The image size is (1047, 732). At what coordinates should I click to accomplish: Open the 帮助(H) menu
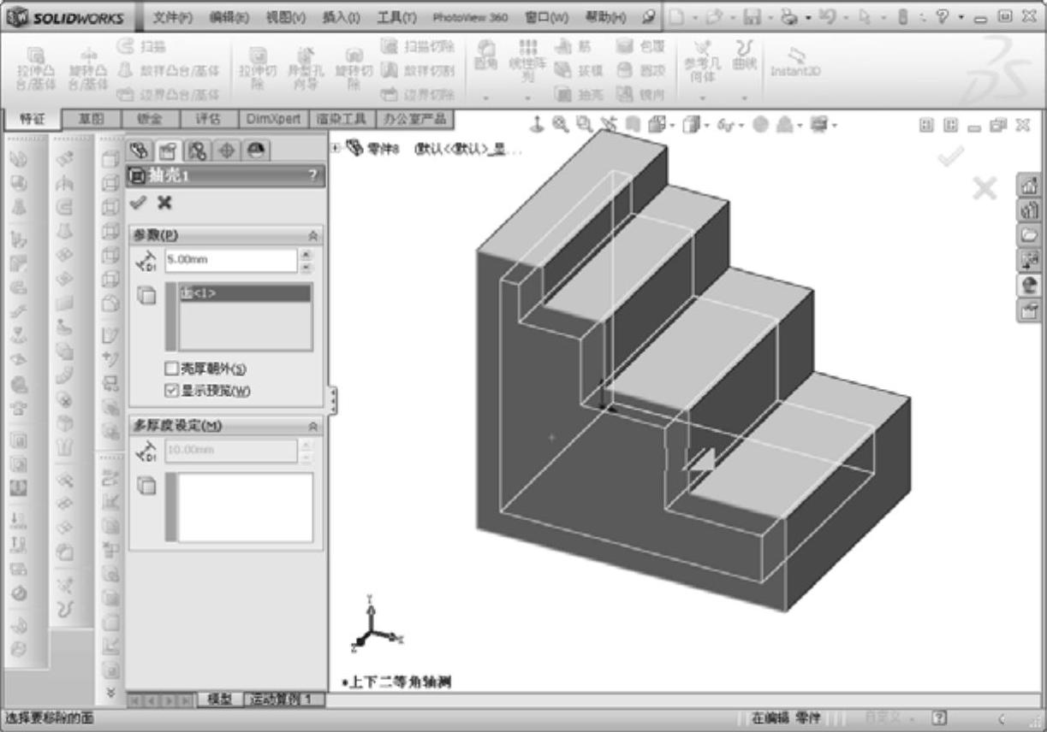pos(605,17)
